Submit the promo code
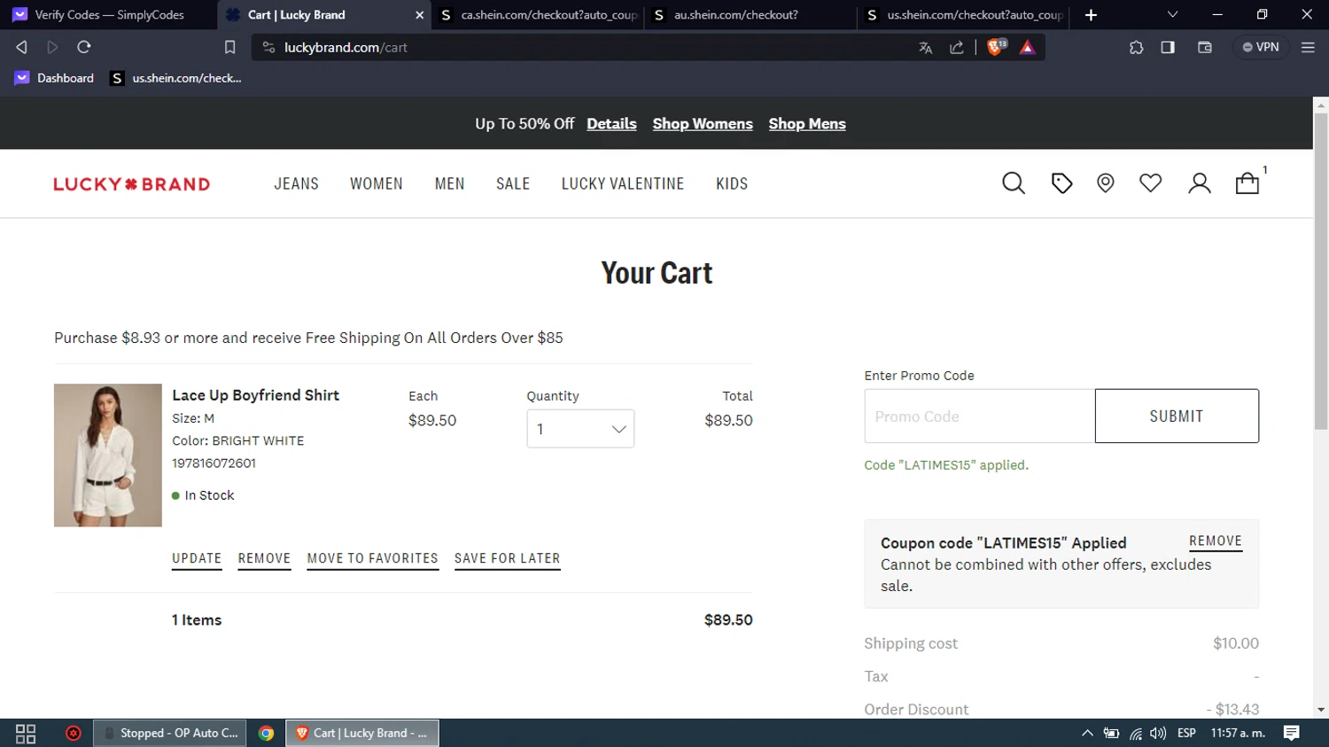 pyautogui.click(x=1177, y=416)
